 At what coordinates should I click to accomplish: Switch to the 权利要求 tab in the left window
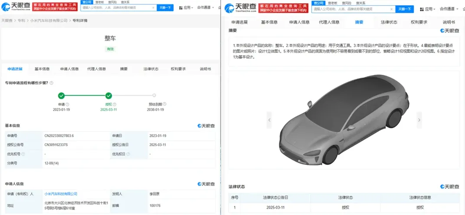click(178, 69)
